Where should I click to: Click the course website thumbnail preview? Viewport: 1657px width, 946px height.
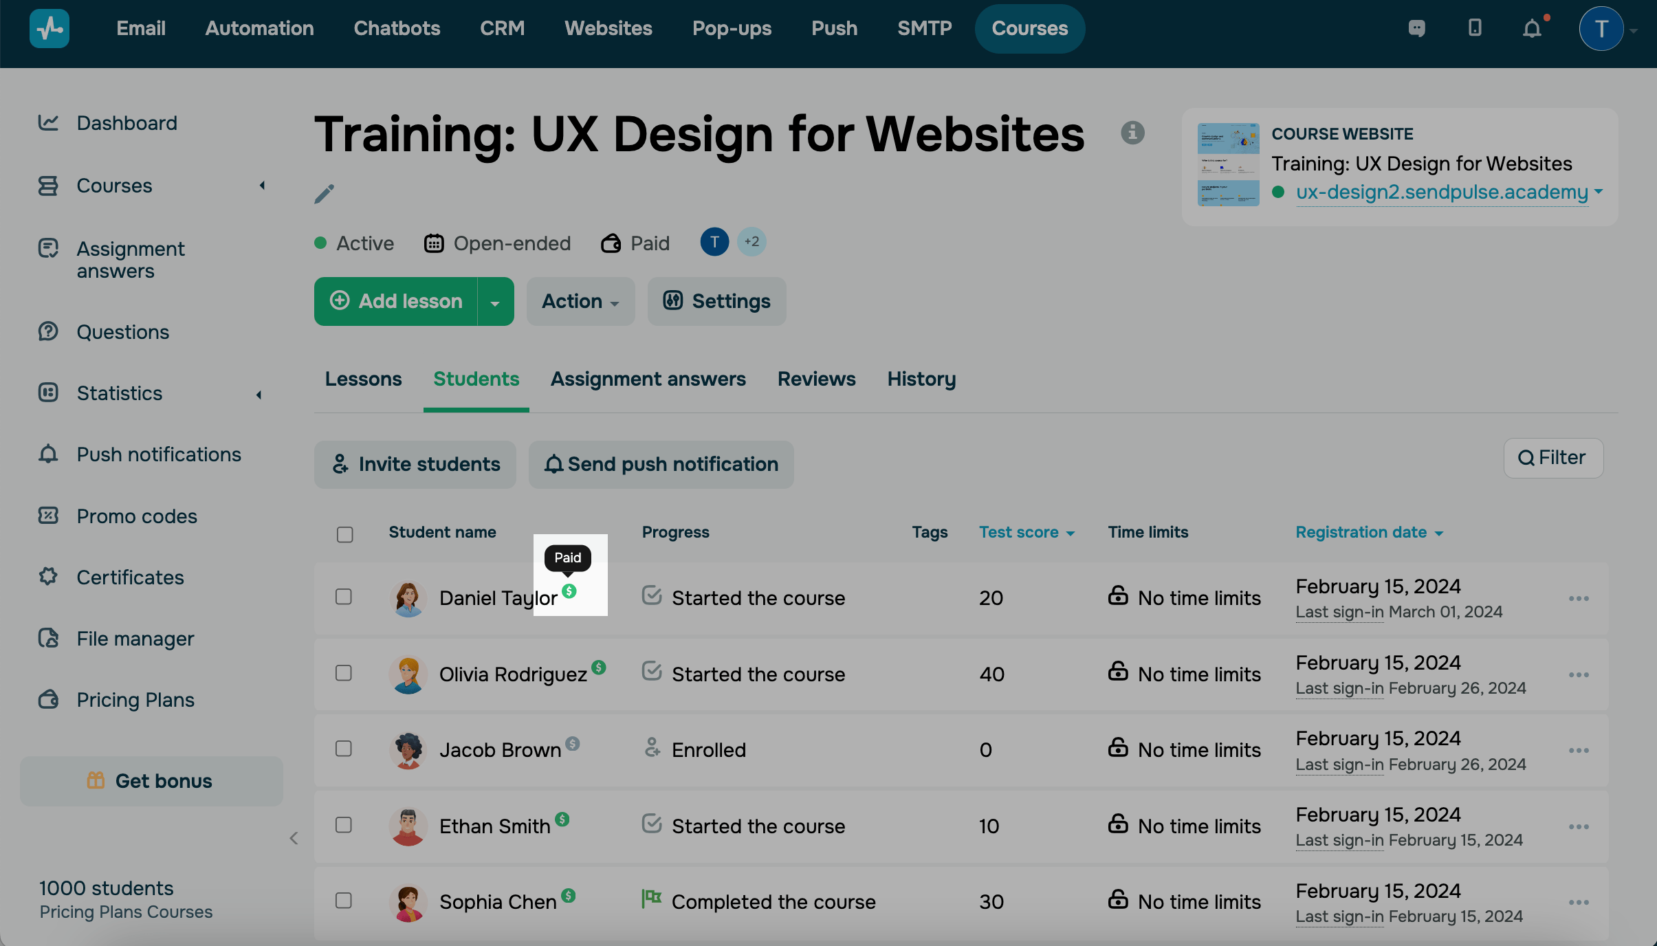(1228, 164)
